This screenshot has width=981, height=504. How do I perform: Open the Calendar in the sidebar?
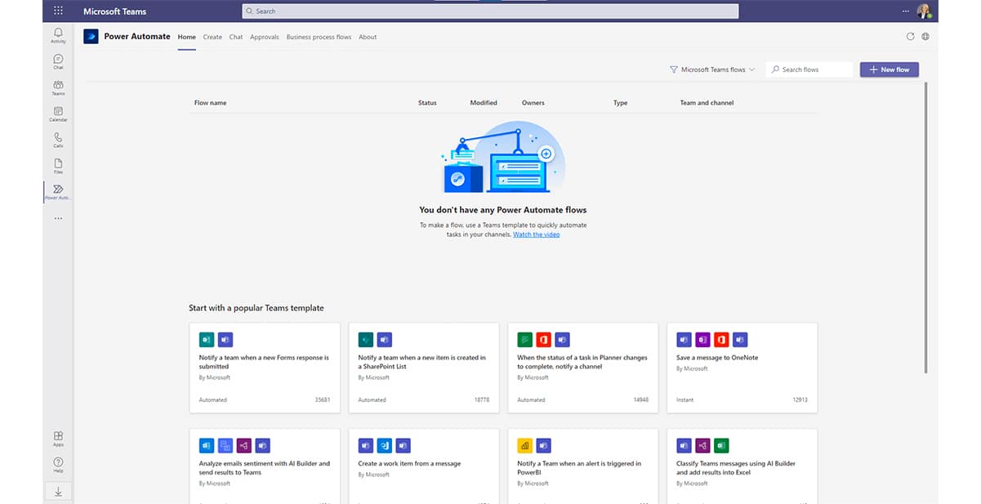(x=58, y=114)
